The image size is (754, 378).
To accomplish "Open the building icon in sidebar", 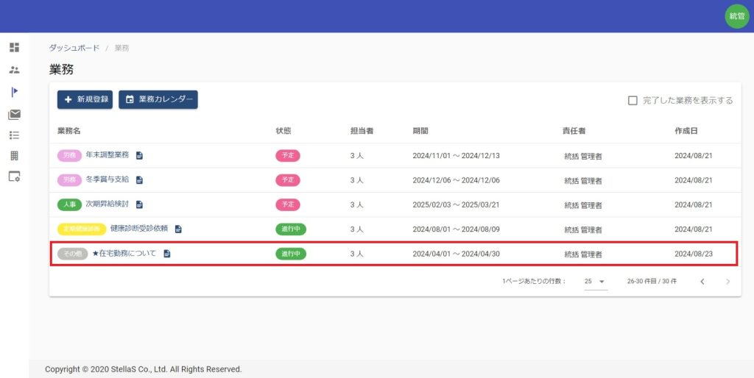I will (14, 156).
